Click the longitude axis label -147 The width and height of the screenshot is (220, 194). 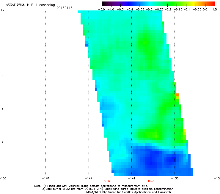(45, 178)
